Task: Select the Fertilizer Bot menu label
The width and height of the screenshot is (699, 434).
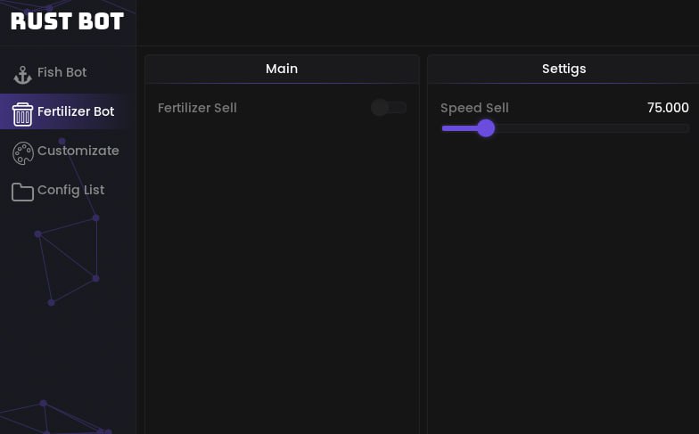Action: coord(76,111)
